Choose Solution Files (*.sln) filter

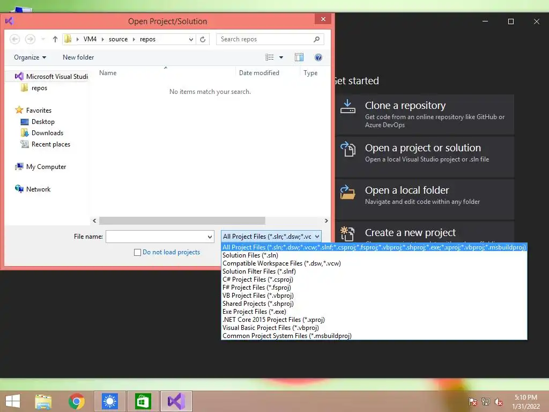pos(374,255)
